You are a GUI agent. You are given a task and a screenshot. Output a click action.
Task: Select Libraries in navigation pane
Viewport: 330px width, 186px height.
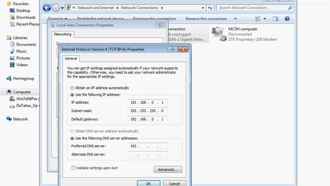(20, 38)
